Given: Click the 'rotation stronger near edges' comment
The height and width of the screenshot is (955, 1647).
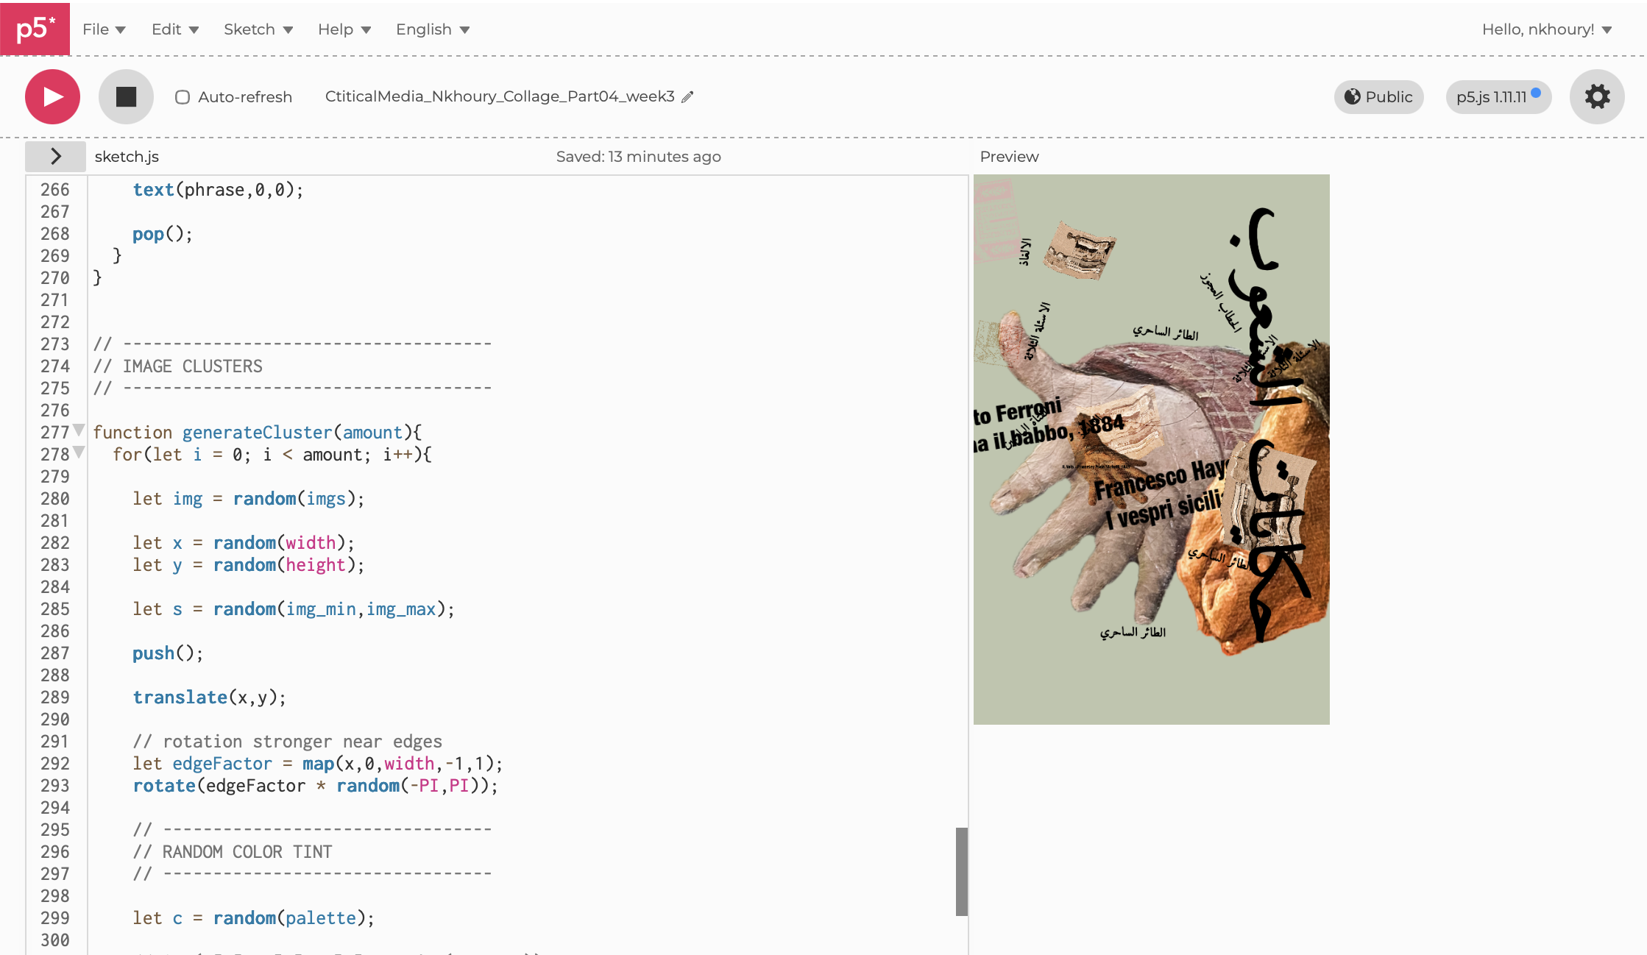Looking at the screenshot, I should pyautogui.click(x=287, y=742).
